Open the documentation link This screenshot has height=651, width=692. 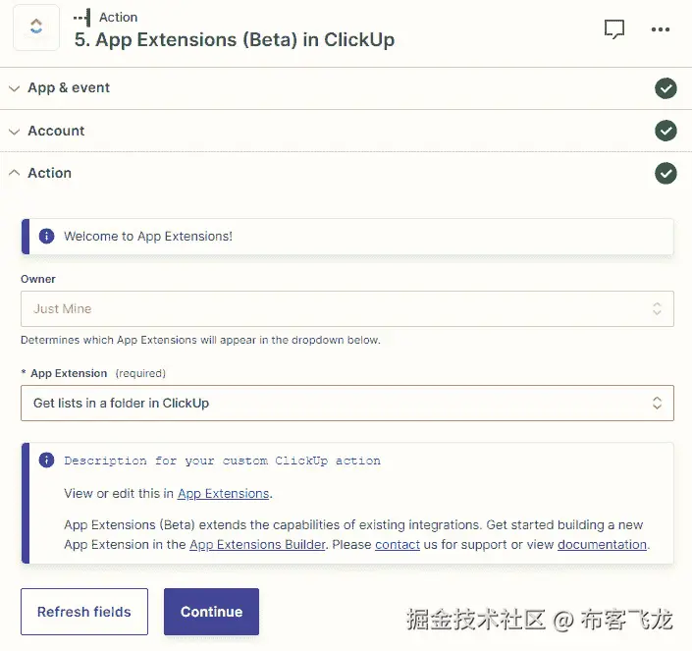(x=602, y=545)
